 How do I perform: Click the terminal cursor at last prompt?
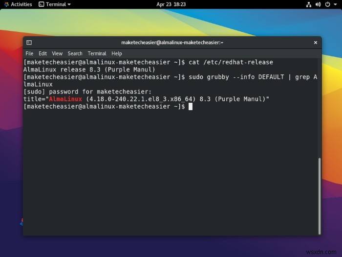pos(191,106)
